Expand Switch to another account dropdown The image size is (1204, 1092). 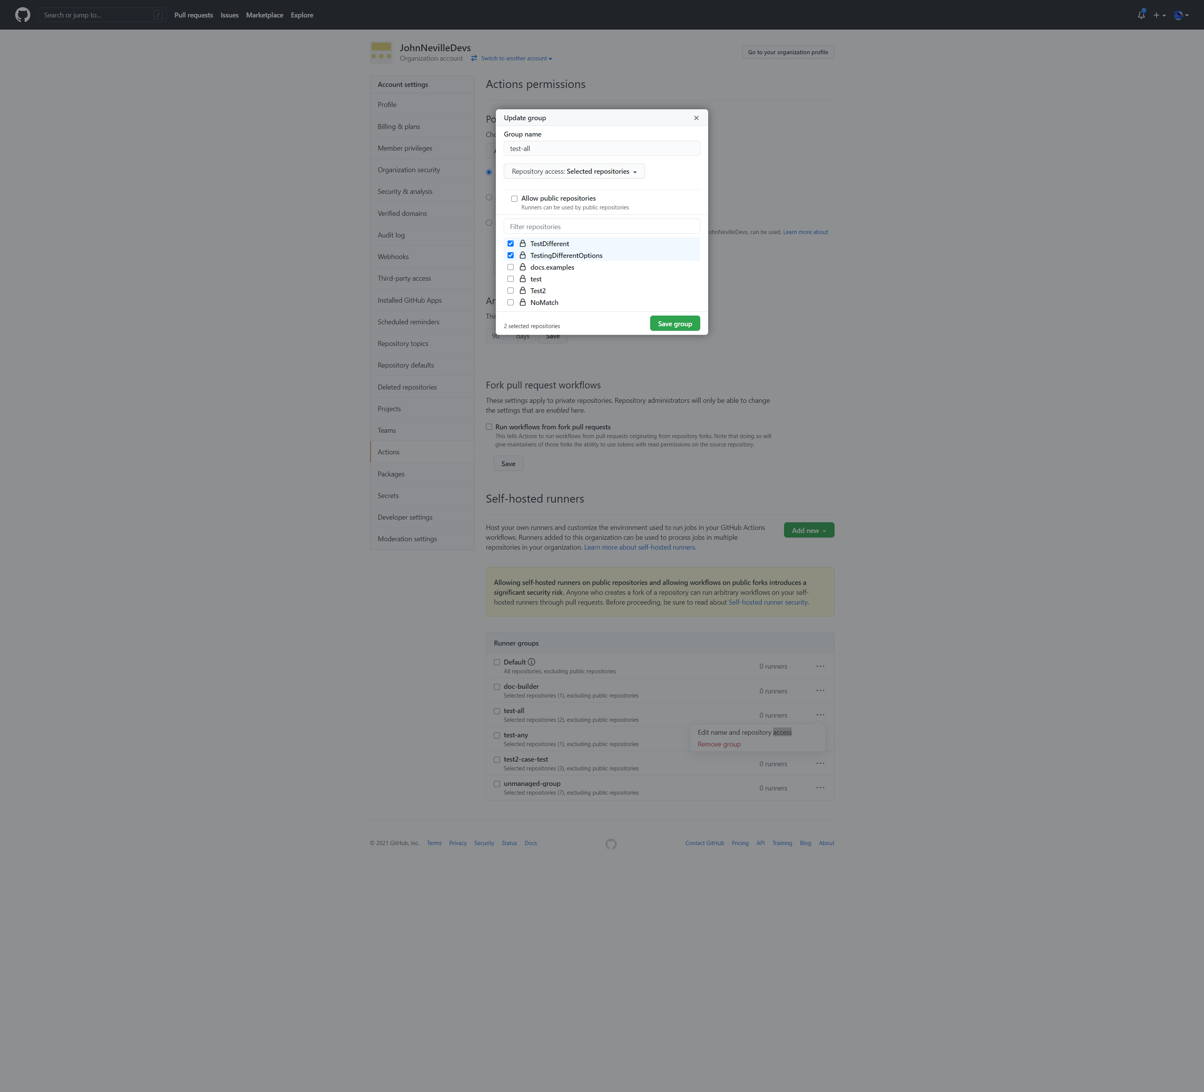(517, 58)
